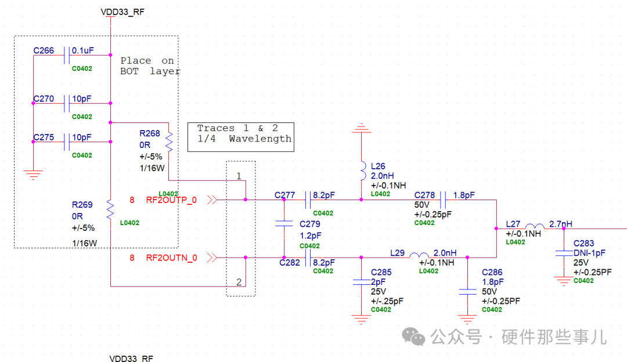Select the C283 DNI-1pF capacitor symbol

tap(563, 253)
